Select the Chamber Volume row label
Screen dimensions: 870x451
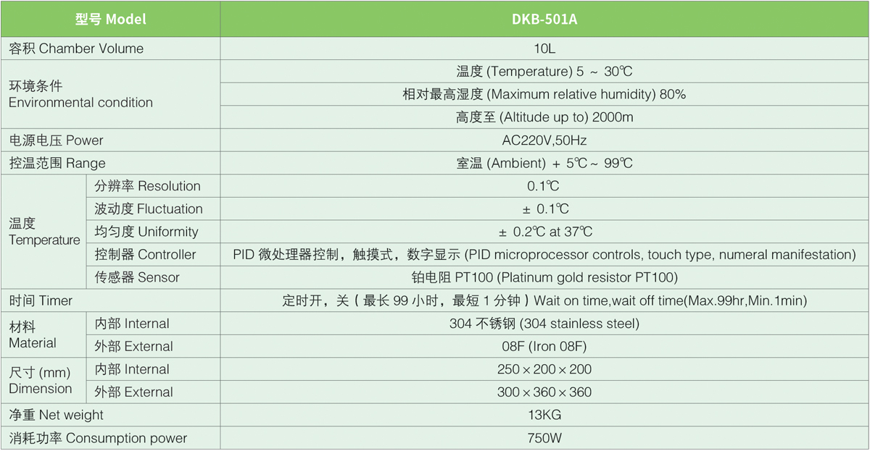76,49
